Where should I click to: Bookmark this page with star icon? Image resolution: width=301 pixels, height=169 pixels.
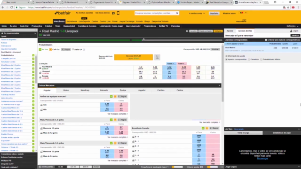[x=288, y=8]
